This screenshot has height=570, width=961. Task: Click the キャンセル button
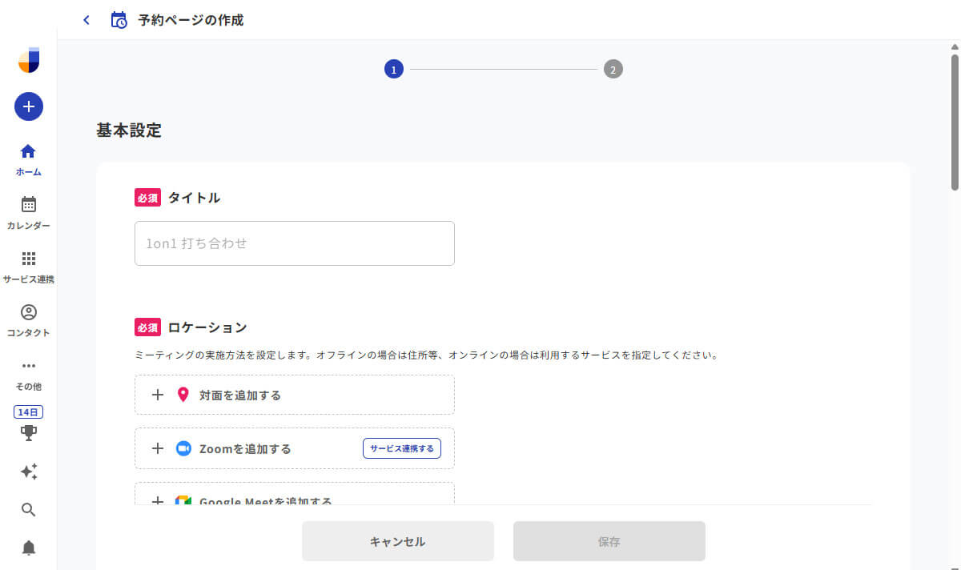tap(398, 540)
